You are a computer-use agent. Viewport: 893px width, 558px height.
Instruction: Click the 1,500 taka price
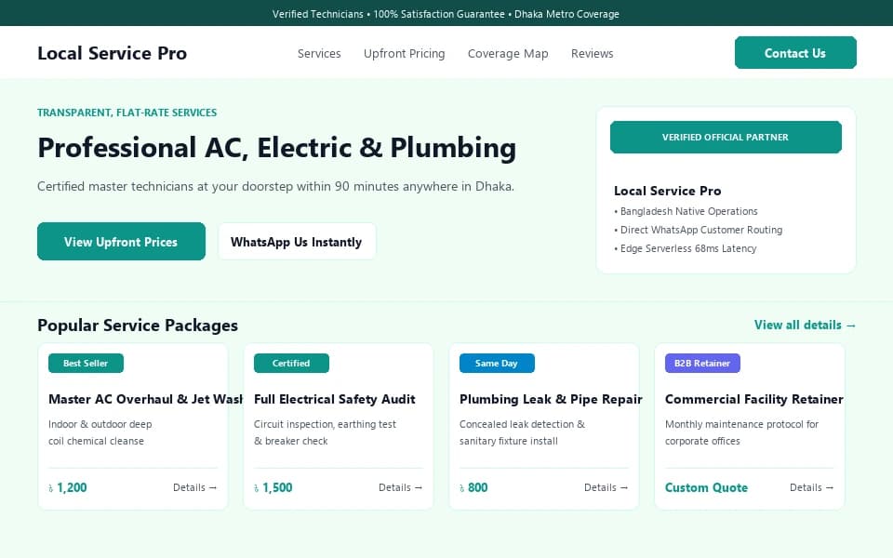tap(273, 487)
